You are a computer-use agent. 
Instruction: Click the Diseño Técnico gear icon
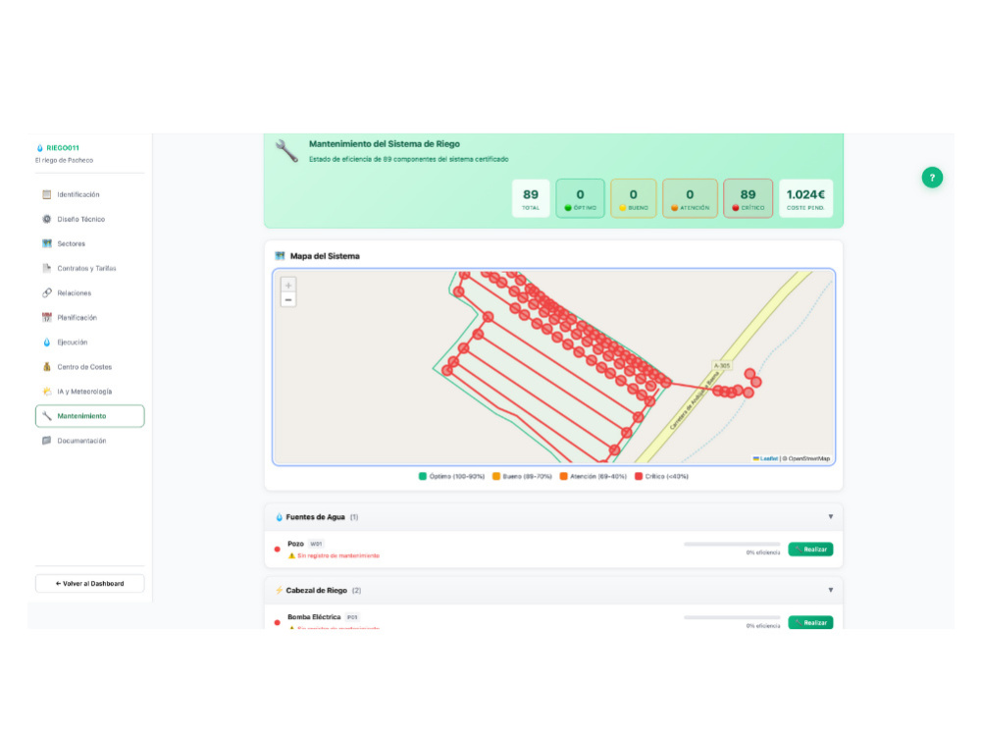click(46, 219)
